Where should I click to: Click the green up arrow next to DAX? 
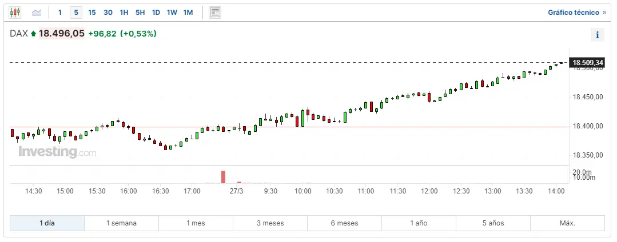click(x=34, y=34)
